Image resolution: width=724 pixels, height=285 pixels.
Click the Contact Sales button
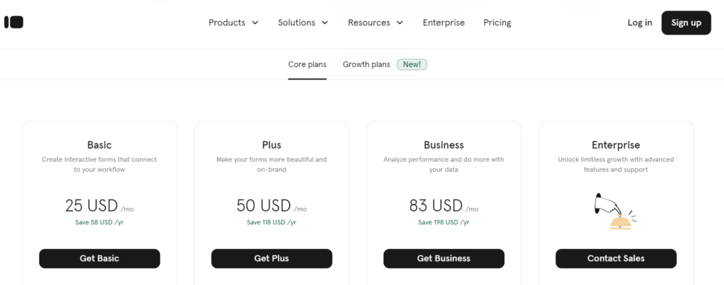tap(616, 258)
